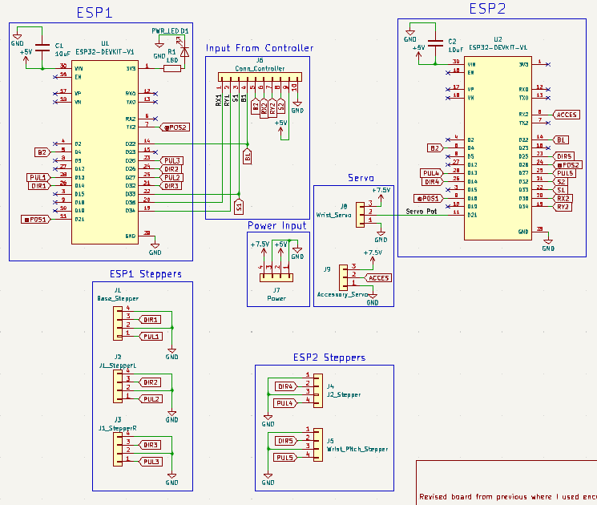This screenshot has height=505, width=597.
Task: Click the PUL5 label on U2 pin D27
Action: 564,173
